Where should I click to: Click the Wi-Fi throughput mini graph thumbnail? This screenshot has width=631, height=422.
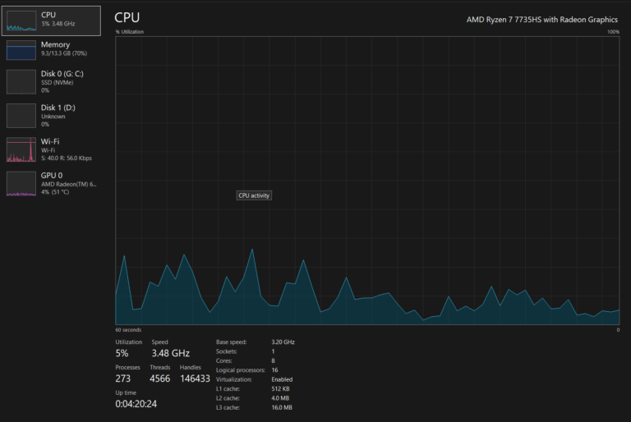21,149
